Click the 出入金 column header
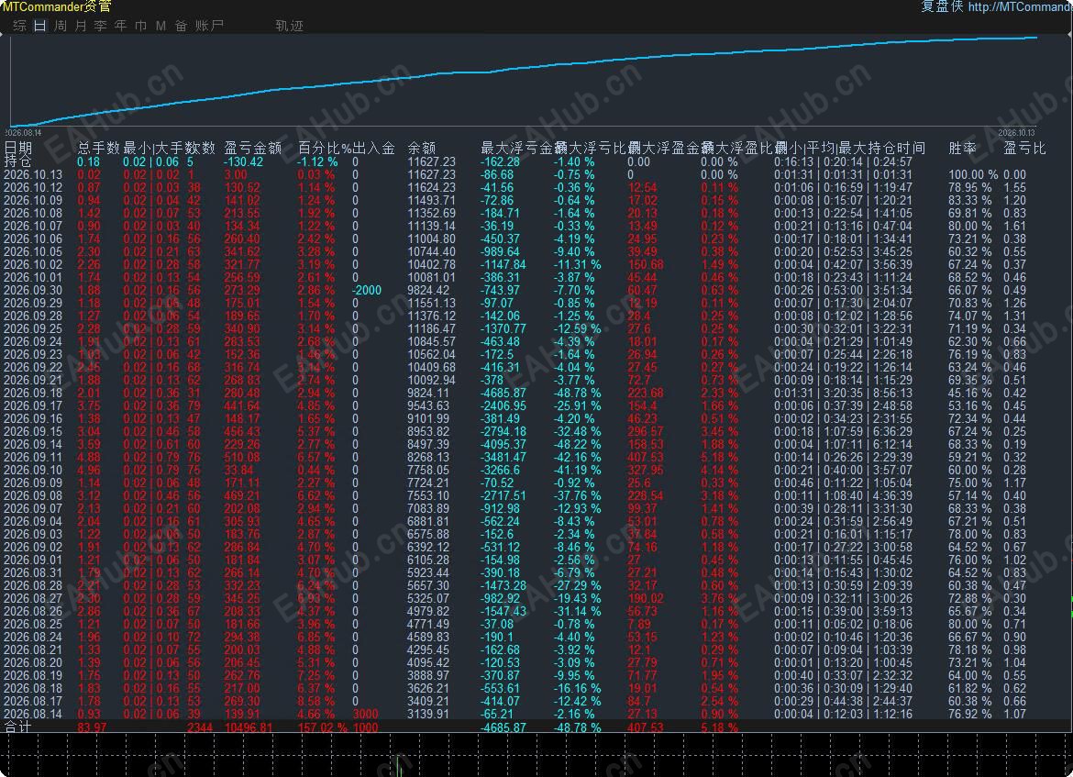 click(x=373, y=147)
